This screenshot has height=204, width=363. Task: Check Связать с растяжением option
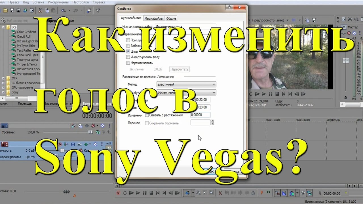(x=147, y=115)
